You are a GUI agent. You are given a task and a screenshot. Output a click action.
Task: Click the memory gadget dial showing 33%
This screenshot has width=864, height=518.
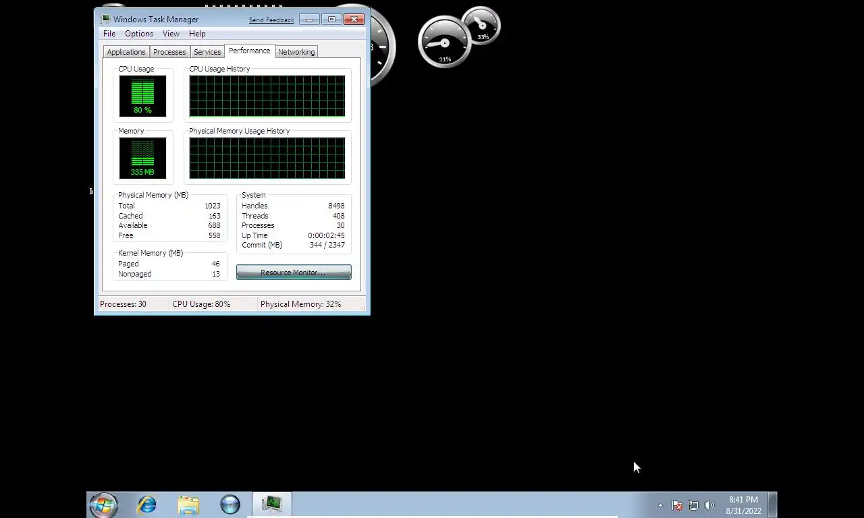(482, 26)
